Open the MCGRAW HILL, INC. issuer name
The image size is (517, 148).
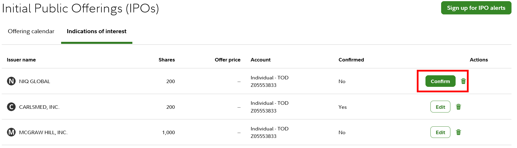pos(43,132)
